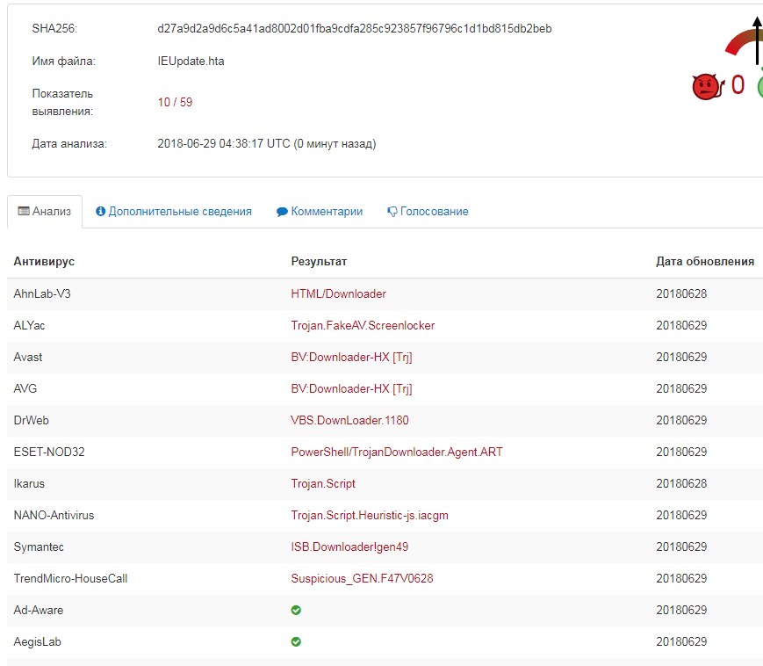Click the Дата обновления column header
763x666 pixels.
pos(704,262)
